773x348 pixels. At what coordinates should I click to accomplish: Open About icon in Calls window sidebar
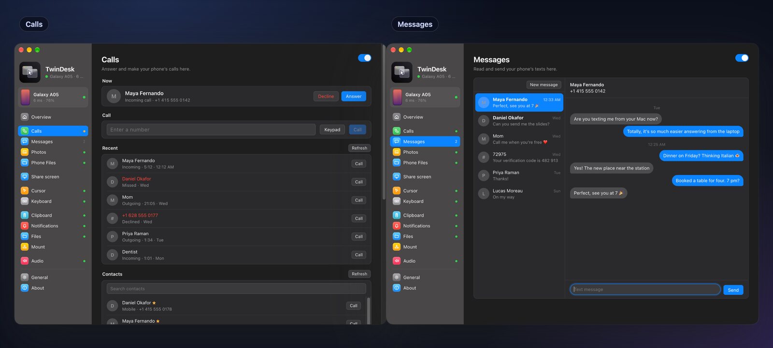(x=25, y=288)
